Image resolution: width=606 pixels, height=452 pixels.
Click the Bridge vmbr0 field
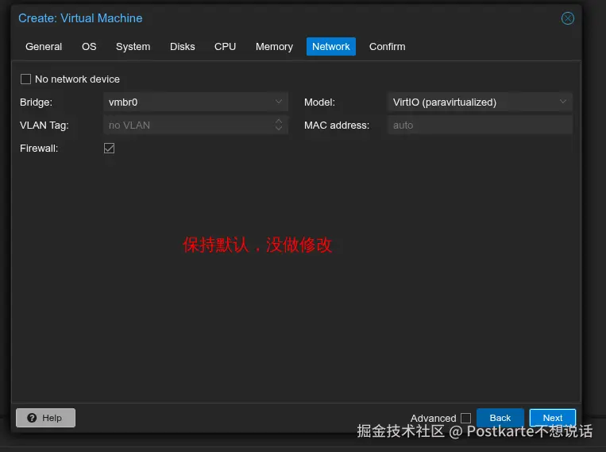click(195, 102)
